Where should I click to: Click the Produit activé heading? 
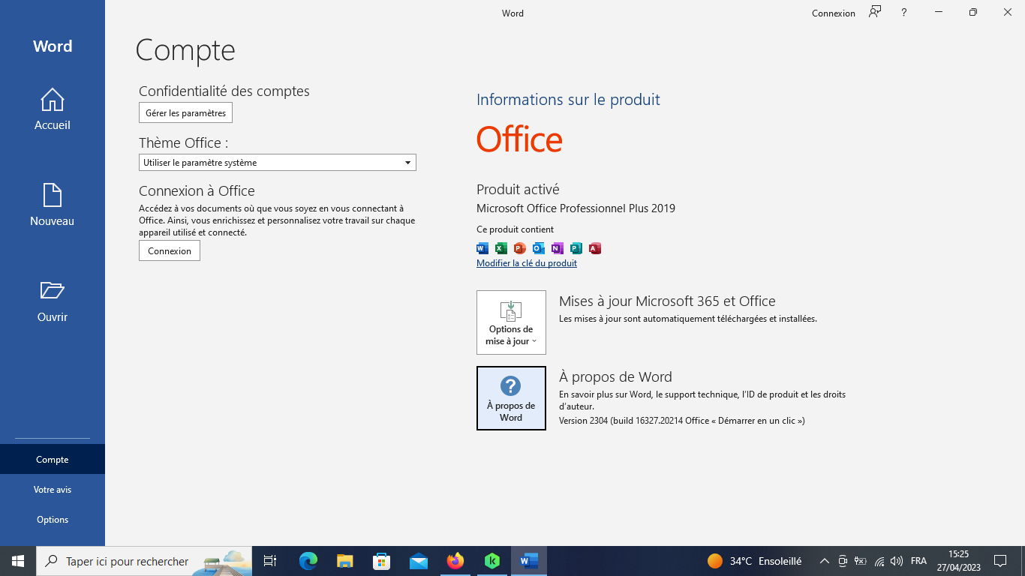click(x=518, y=190)
